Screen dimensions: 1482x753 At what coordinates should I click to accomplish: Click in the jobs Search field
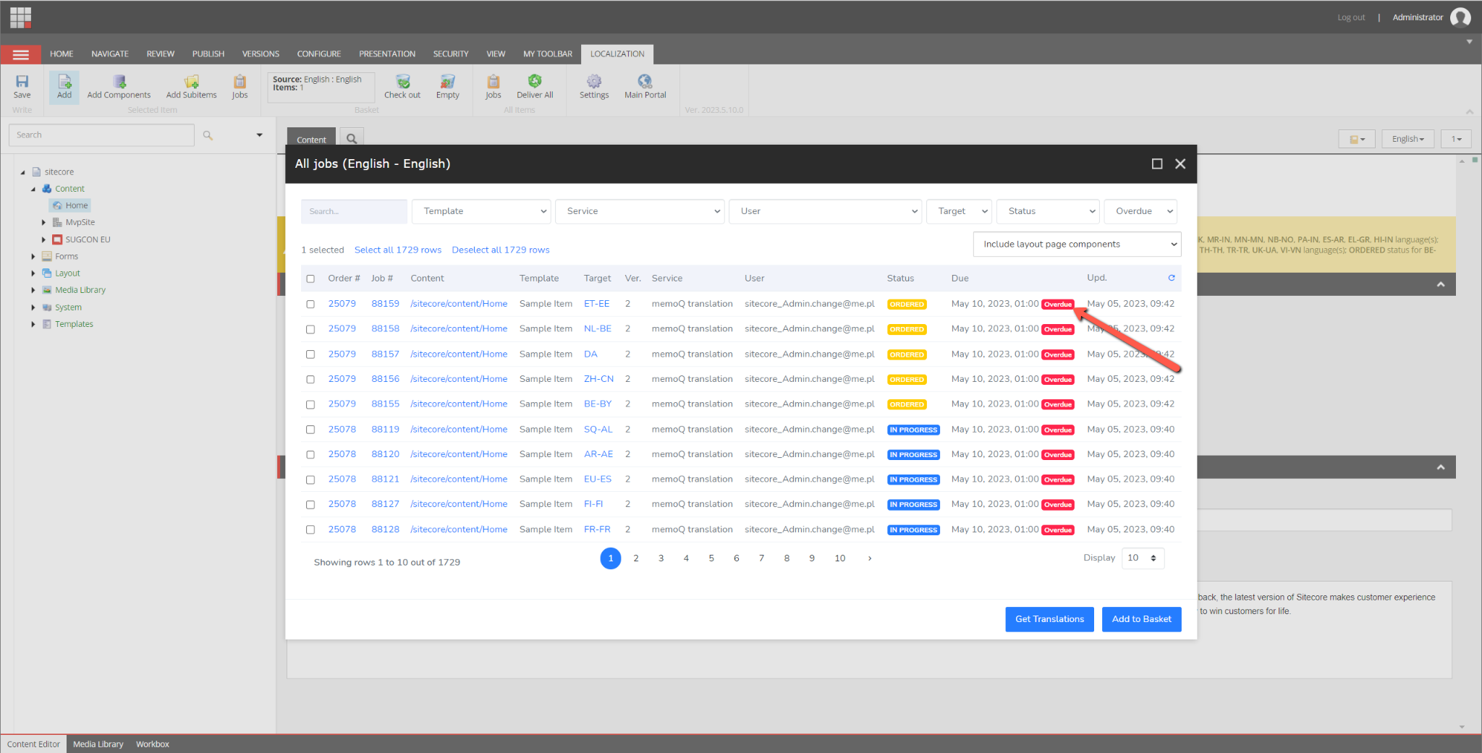(x=354, y=211)
